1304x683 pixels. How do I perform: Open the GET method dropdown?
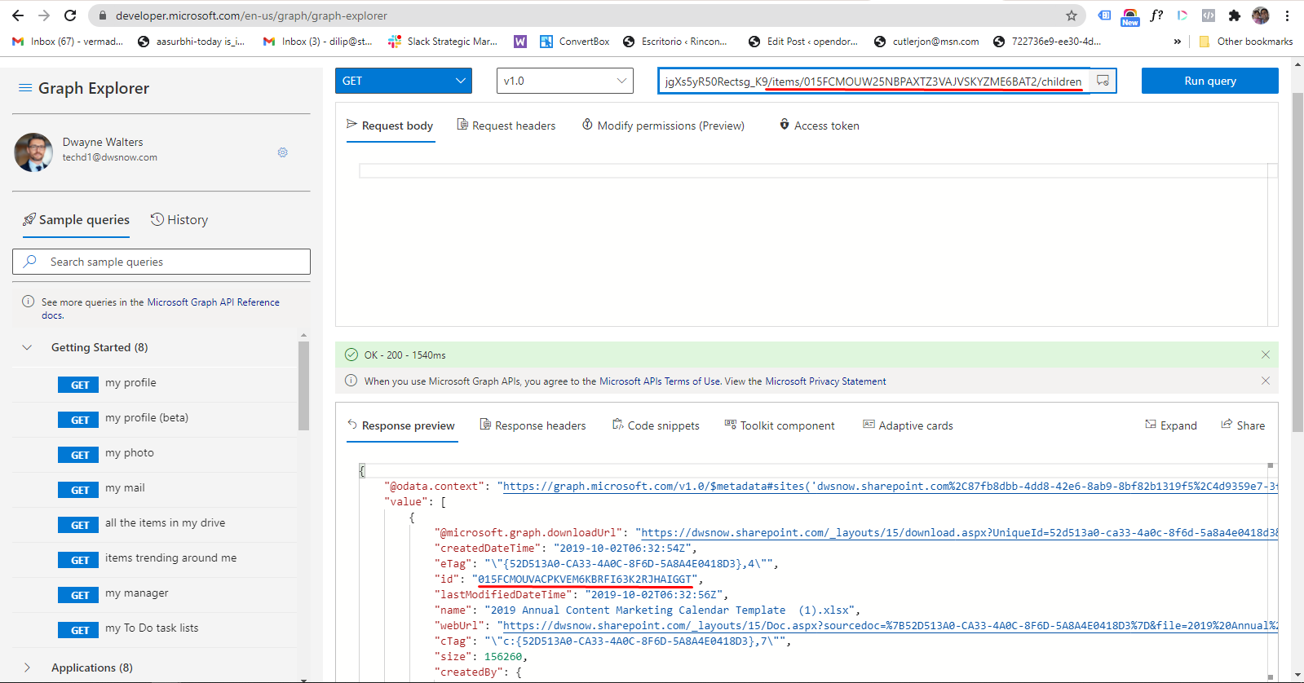[404, 81]
